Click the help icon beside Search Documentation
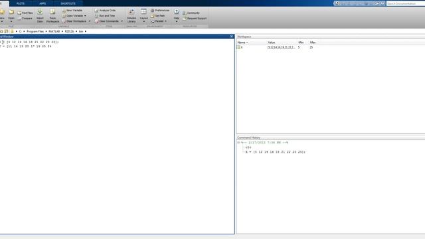425x239 pixels. point(382,3)
